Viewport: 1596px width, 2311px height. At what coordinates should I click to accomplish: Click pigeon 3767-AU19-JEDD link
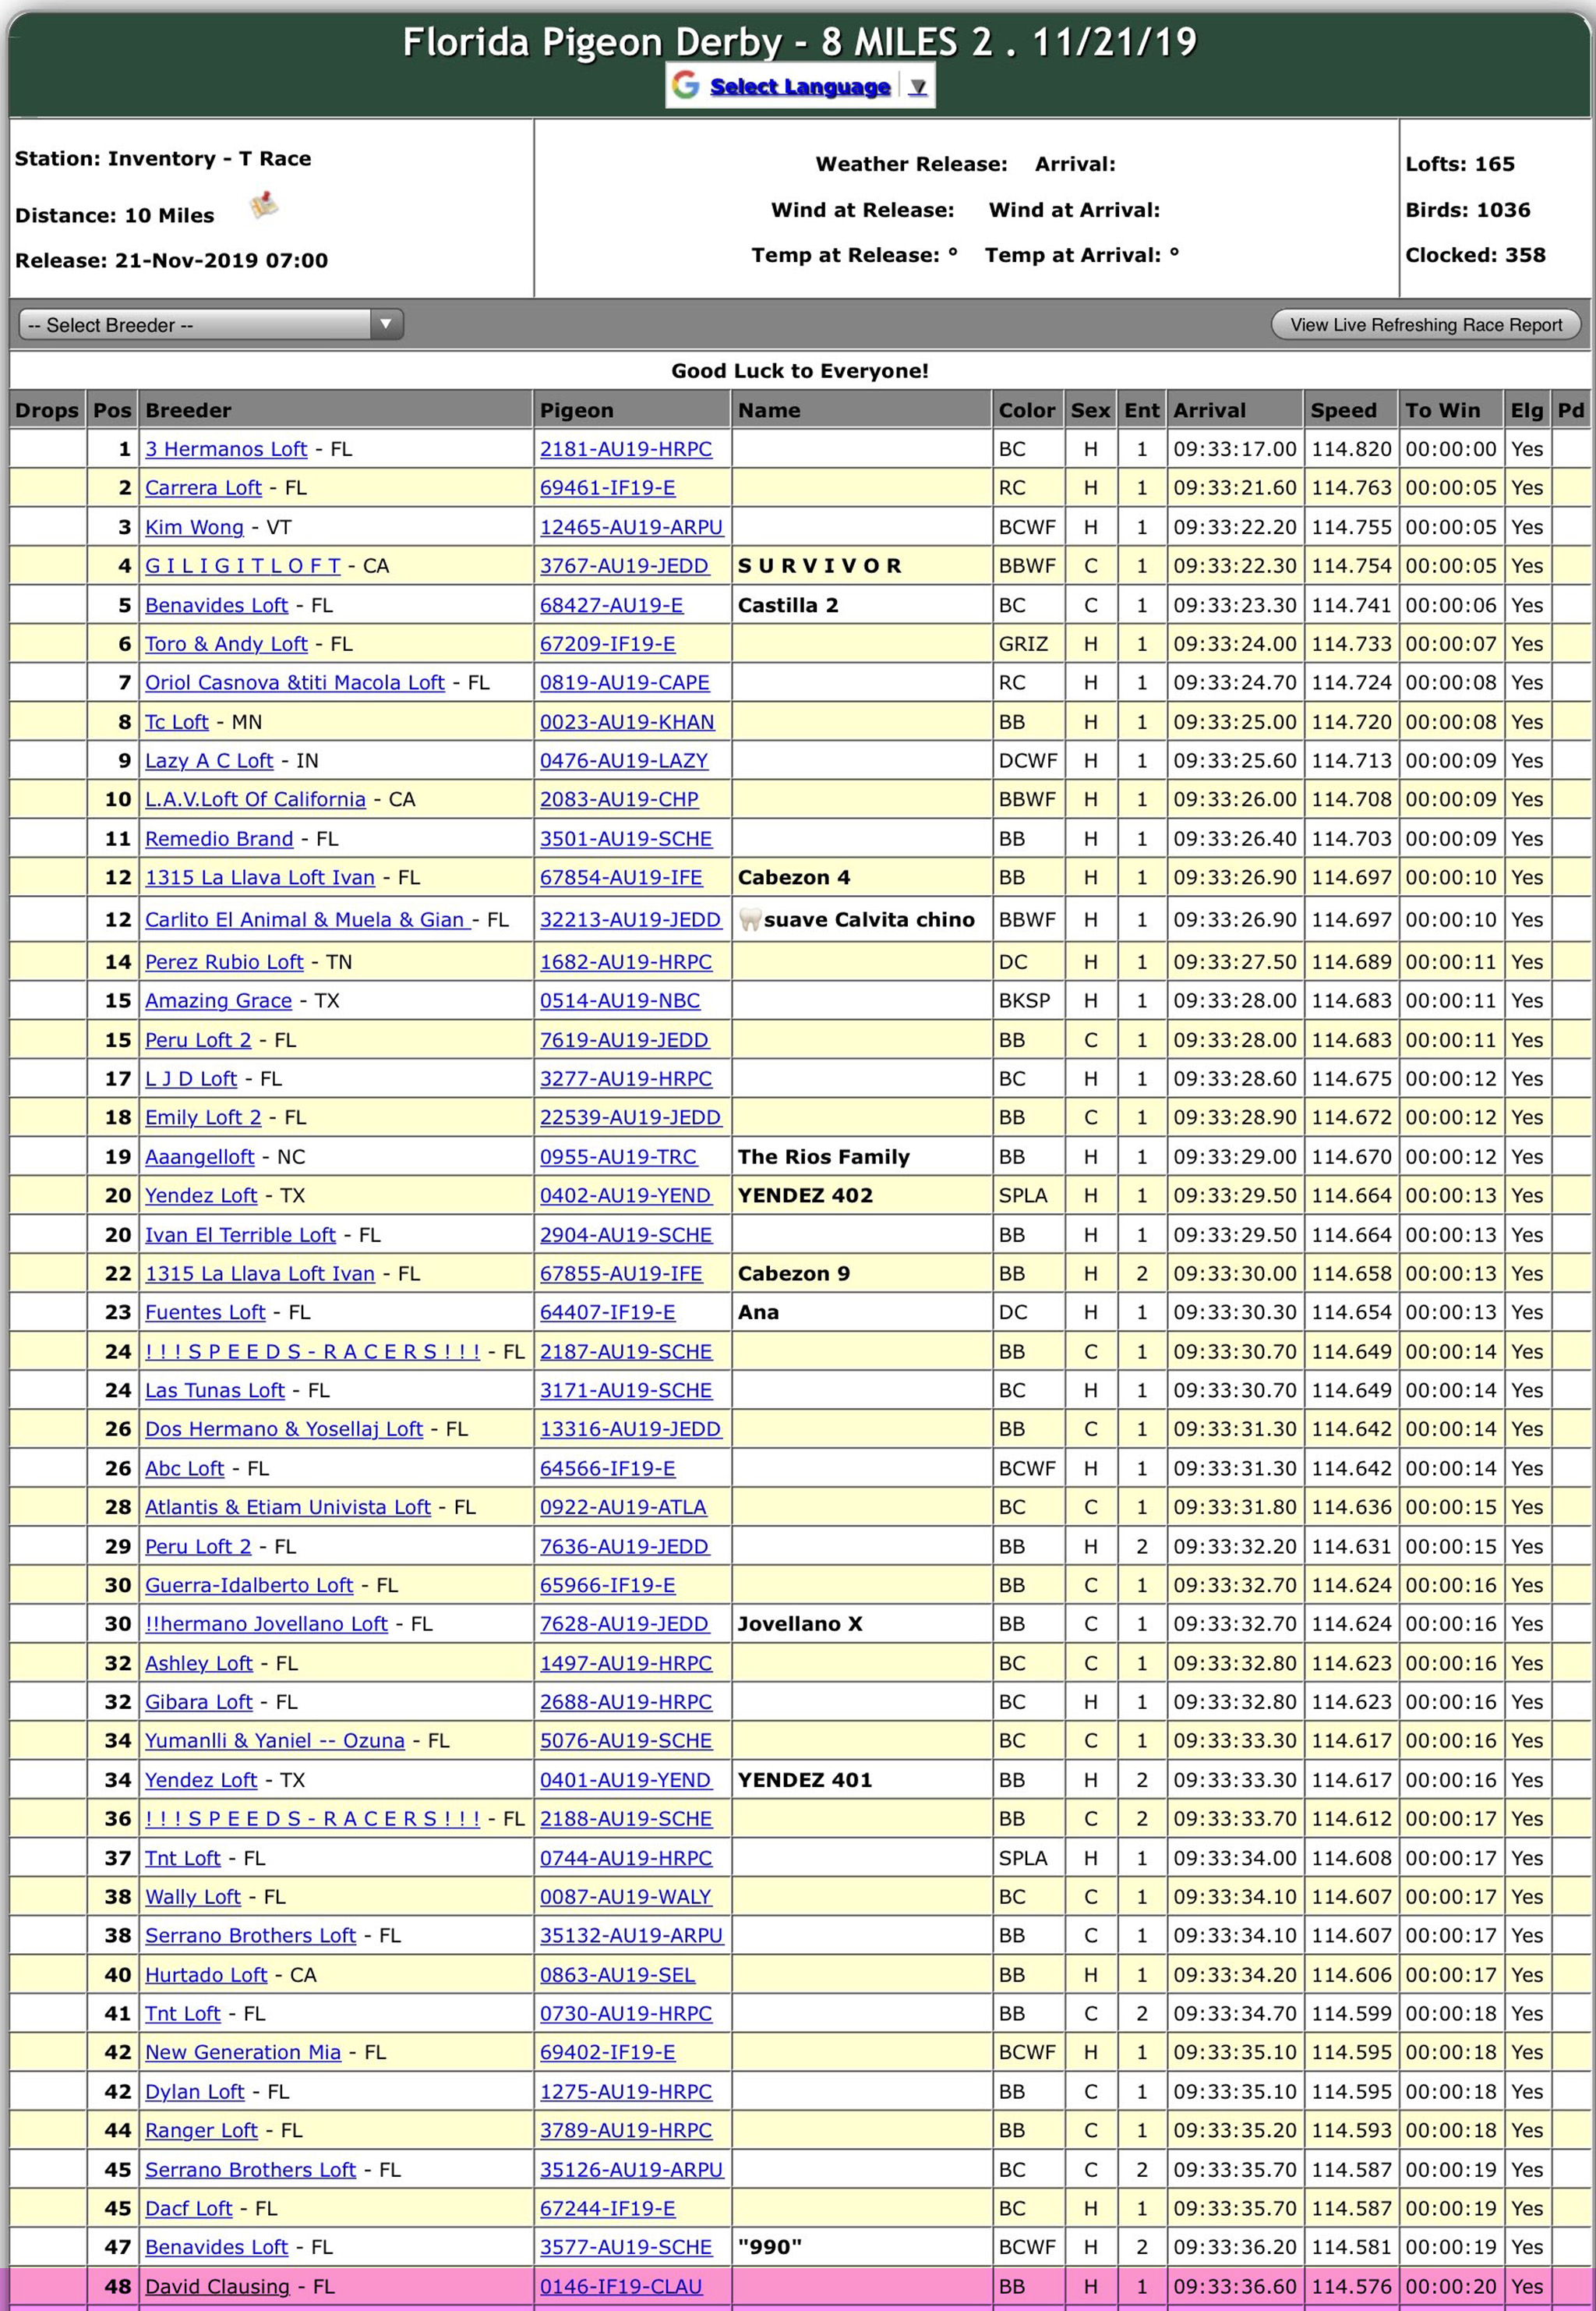pyautogui.click(x=624, y=566)
